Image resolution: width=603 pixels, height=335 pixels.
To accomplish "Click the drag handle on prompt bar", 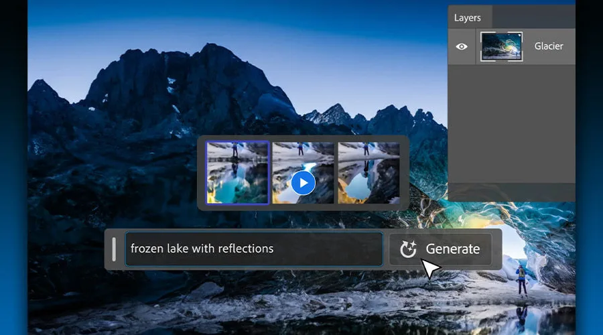I will (x=114, y=249).
